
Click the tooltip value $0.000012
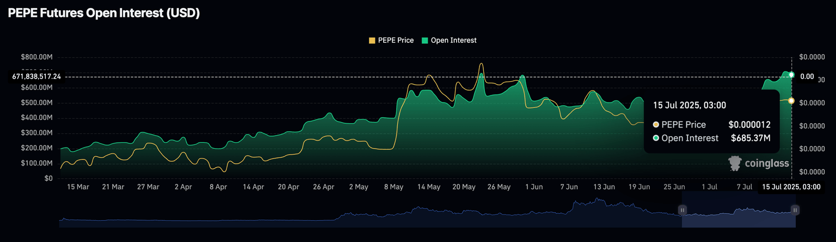[749, 125]
